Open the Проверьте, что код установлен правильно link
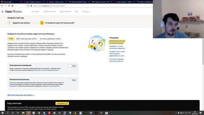 tap(117, 47)
